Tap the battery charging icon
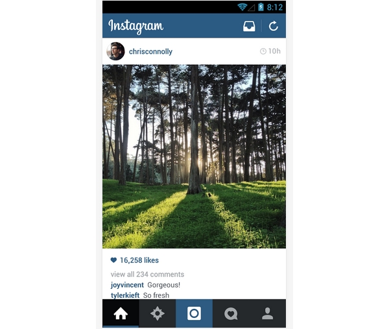Screen dimensions: 389x329 tap(261, 7)
